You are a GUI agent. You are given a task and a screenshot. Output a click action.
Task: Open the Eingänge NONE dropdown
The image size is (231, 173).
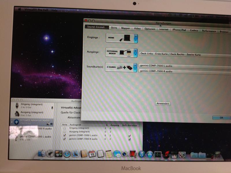(x=122, y=38)
